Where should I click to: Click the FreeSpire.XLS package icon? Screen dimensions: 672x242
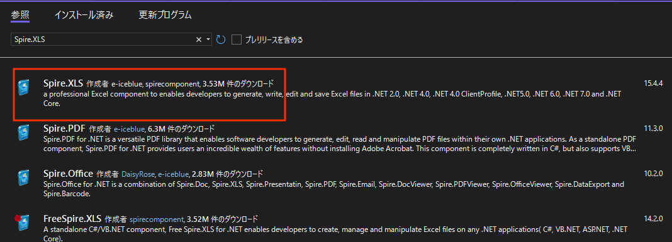point(22,224)
